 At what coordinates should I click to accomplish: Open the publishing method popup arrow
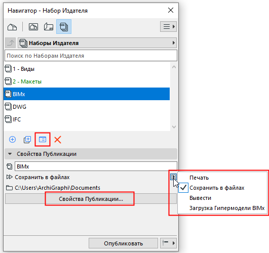click(173, 177)
